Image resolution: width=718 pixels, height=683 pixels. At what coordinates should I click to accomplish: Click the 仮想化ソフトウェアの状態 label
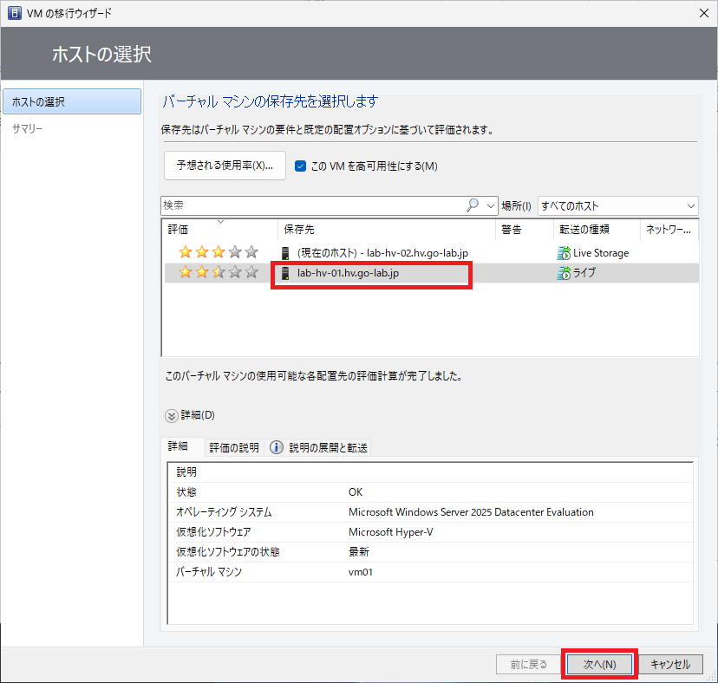[x=227, y=551]
